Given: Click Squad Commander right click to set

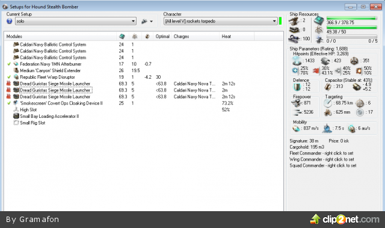Looking at the screenshot, I should 323,165.
